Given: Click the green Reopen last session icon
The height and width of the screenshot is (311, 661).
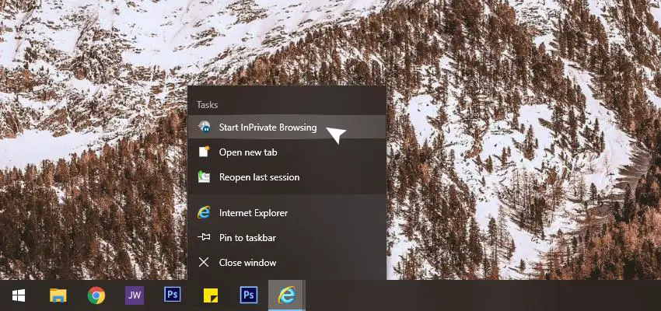Looking at the screenshot, I should (x=204, y=177).
